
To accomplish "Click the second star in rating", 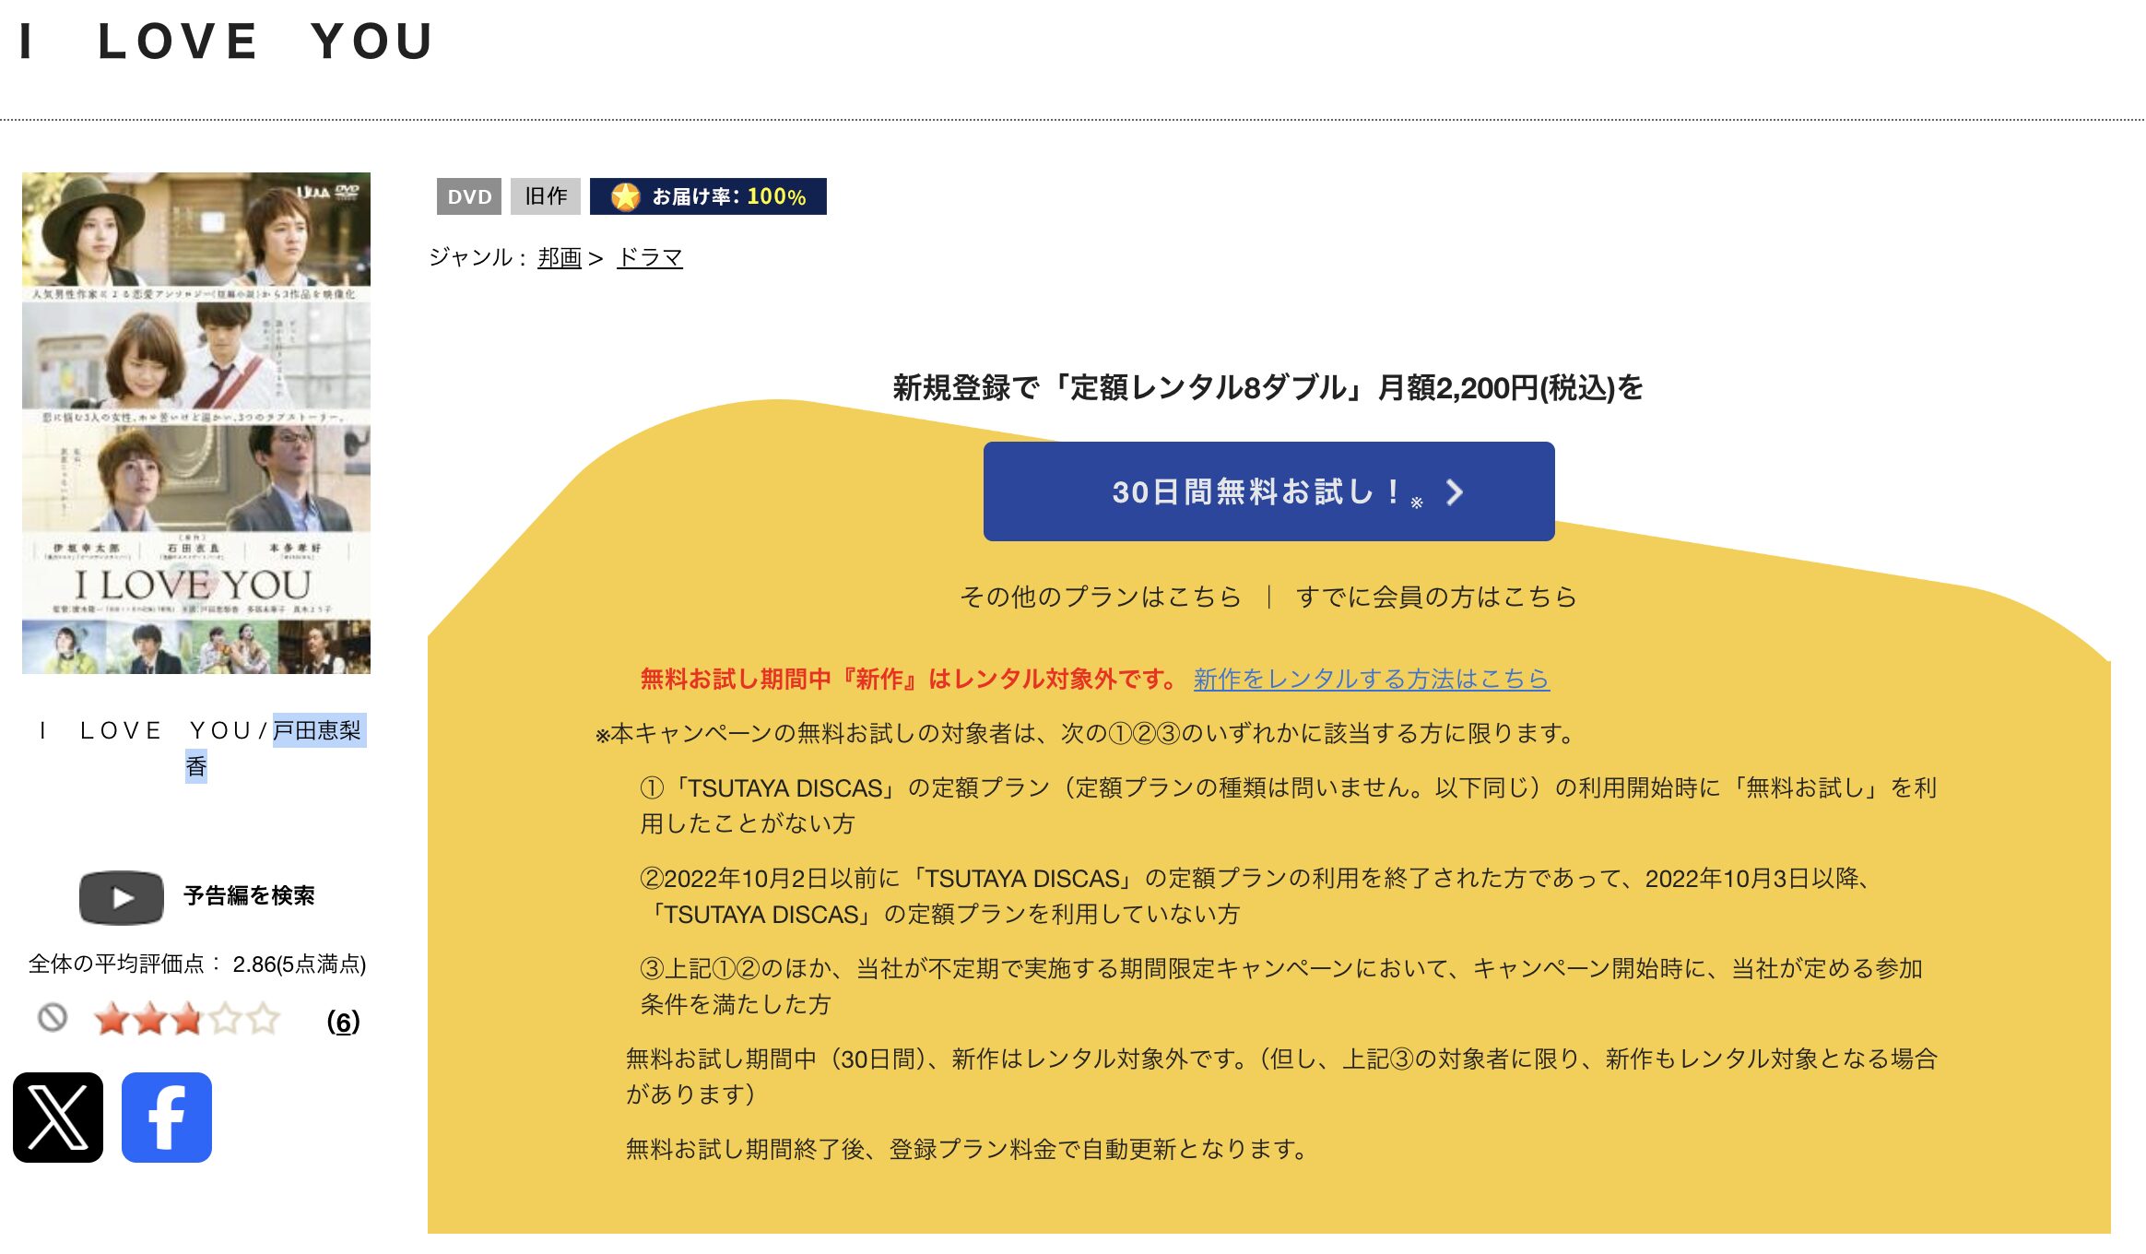I will [x=149, y=1019].
